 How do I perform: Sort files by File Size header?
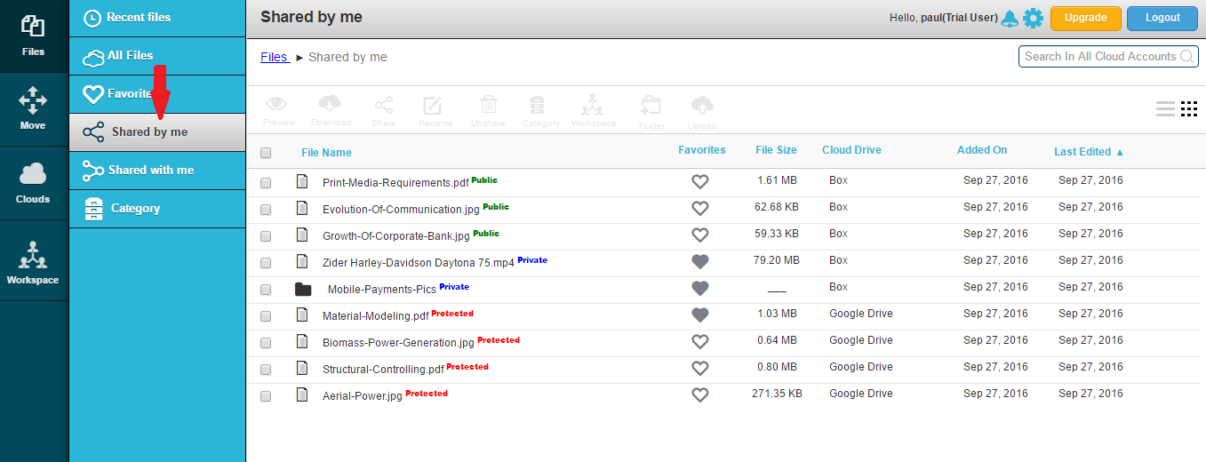[776, 150]
